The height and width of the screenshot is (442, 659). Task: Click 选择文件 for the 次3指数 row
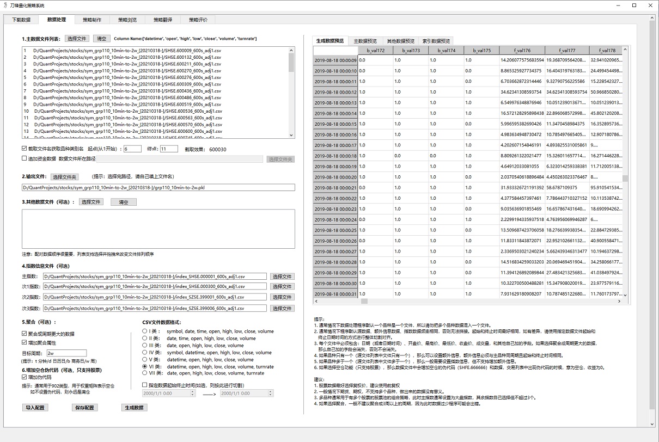coord(282,309)
